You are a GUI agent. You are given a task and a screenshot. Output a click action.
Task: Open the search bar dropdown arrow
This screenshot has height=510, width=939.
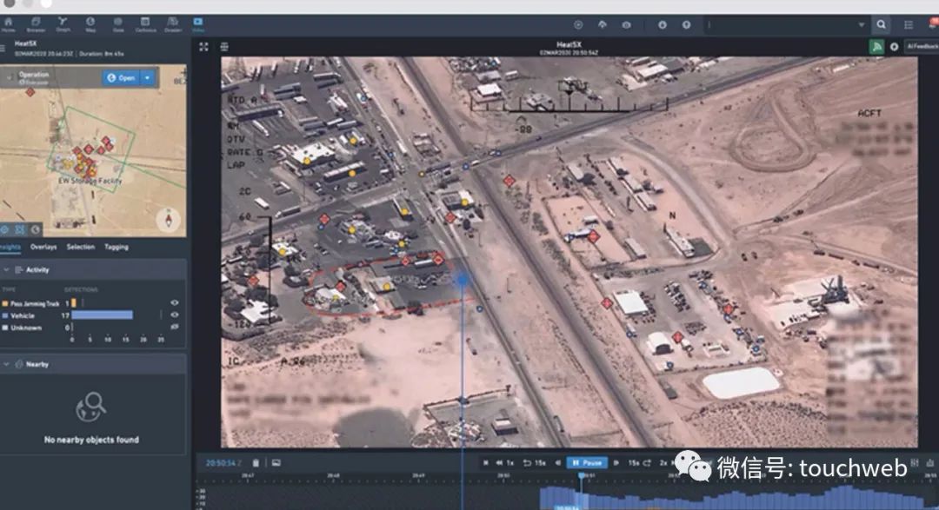click(x=861, y=24)
